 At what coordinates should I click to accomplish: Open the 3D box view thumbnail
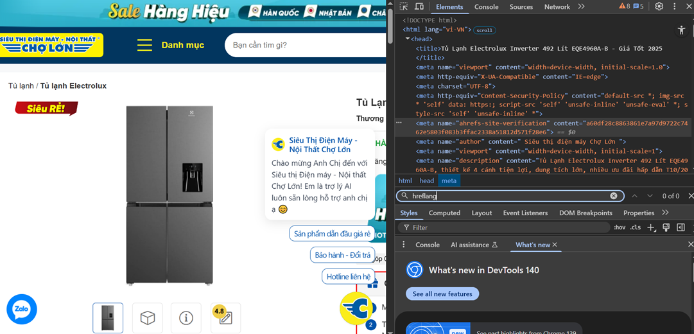click(147, 318)
